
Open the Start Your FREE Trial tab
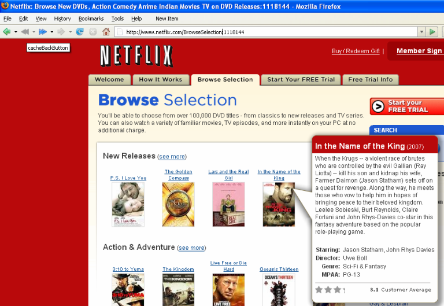[301, 80]
